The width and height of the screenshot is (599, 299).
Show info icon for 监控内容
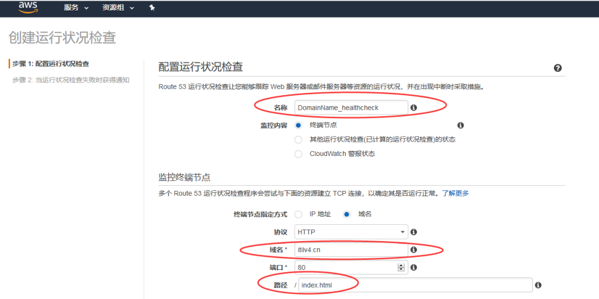pos(460,125)
